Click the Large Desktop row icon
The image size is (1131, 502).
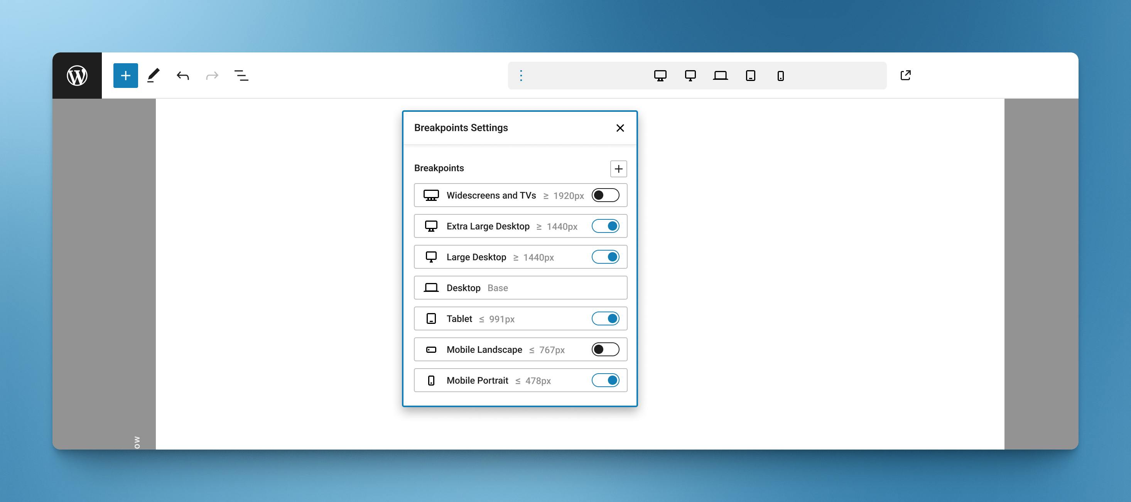point(431,257)
